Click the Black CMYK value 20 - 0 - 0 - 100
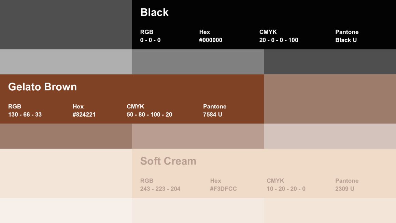The width and height of the screenshot is (396, 223). point(279,40)
